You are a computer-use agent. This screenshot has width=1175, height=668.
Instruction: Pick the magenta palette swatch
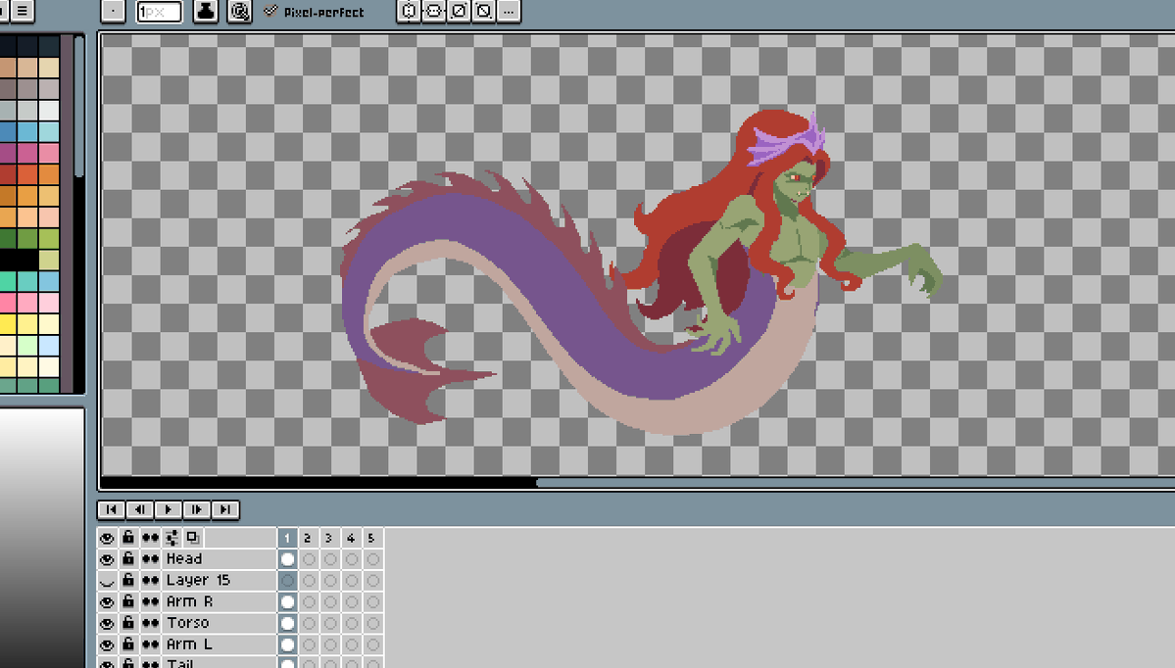(x=8, y=153)
